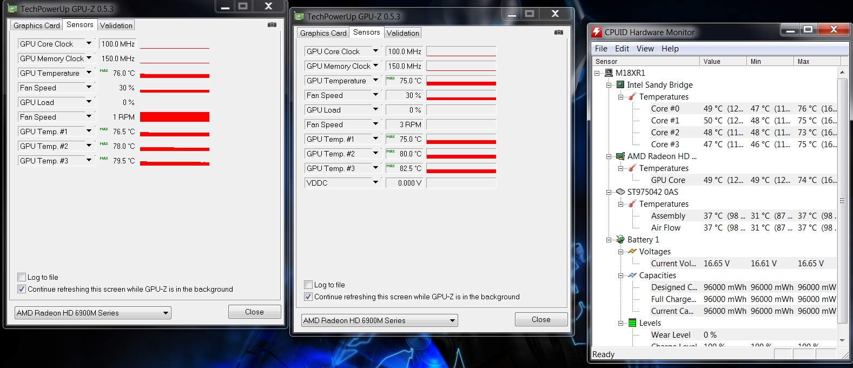Click the Battery 1 icon
Viewport: 853px width, 368px height.
point(620,239)
